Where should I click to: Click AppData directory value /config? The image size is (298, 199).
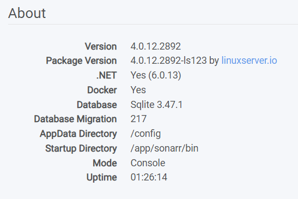[145, 134]
